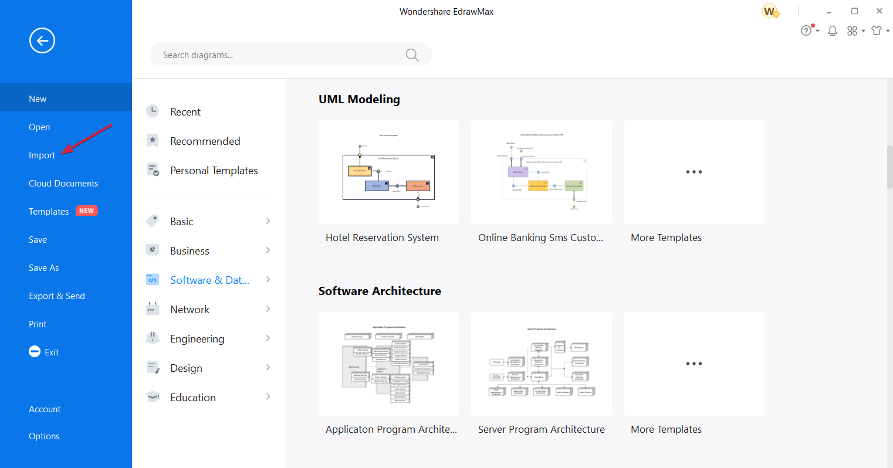Click the W account badge icon
The width and height of the screenshot is (893, 468).
(770, 11)
